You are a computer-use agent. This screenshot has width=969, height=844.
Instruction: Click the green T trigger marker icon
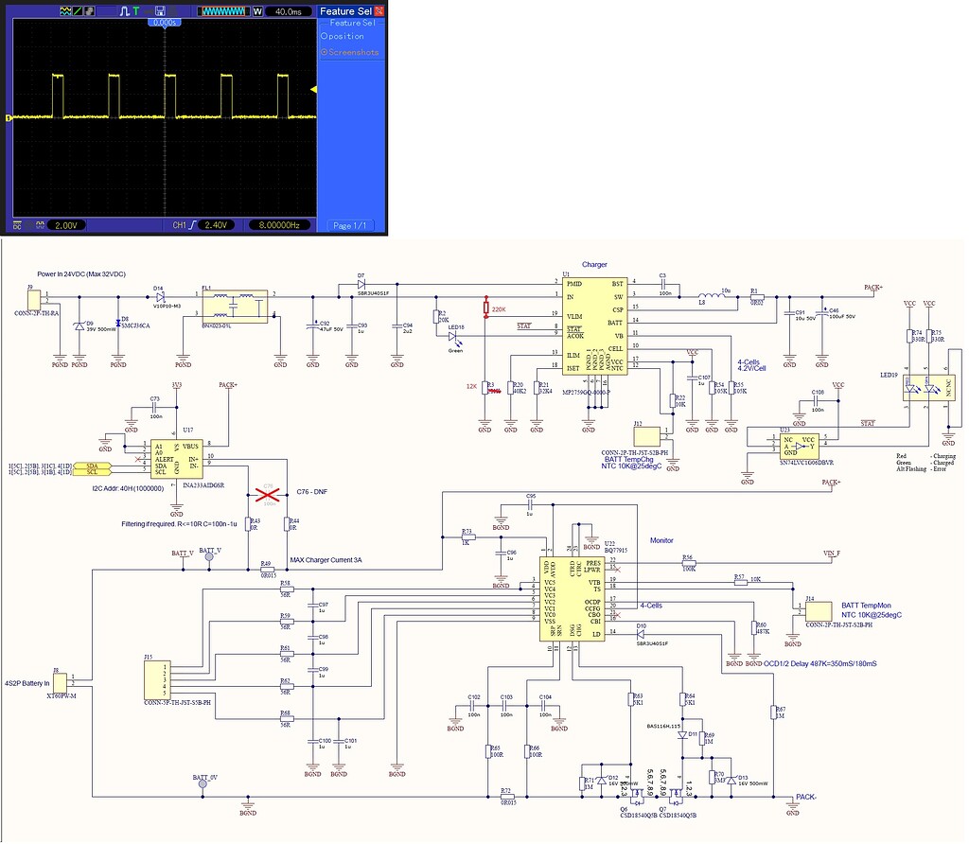coord(137,10)
